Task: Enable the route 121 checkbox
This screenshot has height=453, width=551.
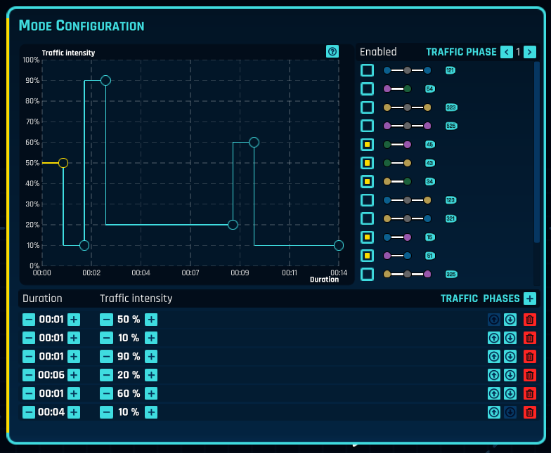Action: click(x=367, y=70)
